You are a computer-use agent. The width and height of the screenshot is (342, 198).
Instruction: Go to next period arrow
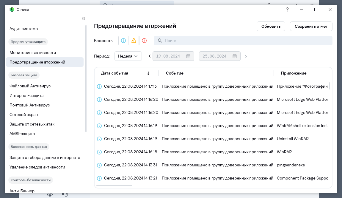click(x=246, y=56)
